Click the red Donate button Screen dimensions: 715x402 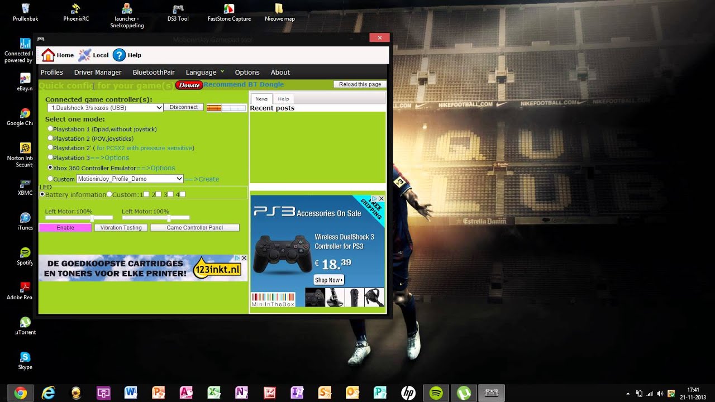point(189,85)
